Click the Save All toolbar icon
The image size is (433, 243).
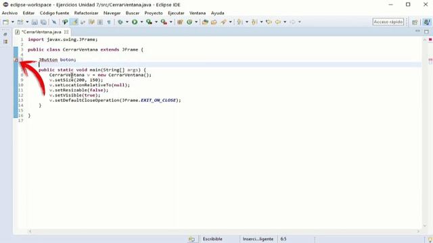point(43,22)
